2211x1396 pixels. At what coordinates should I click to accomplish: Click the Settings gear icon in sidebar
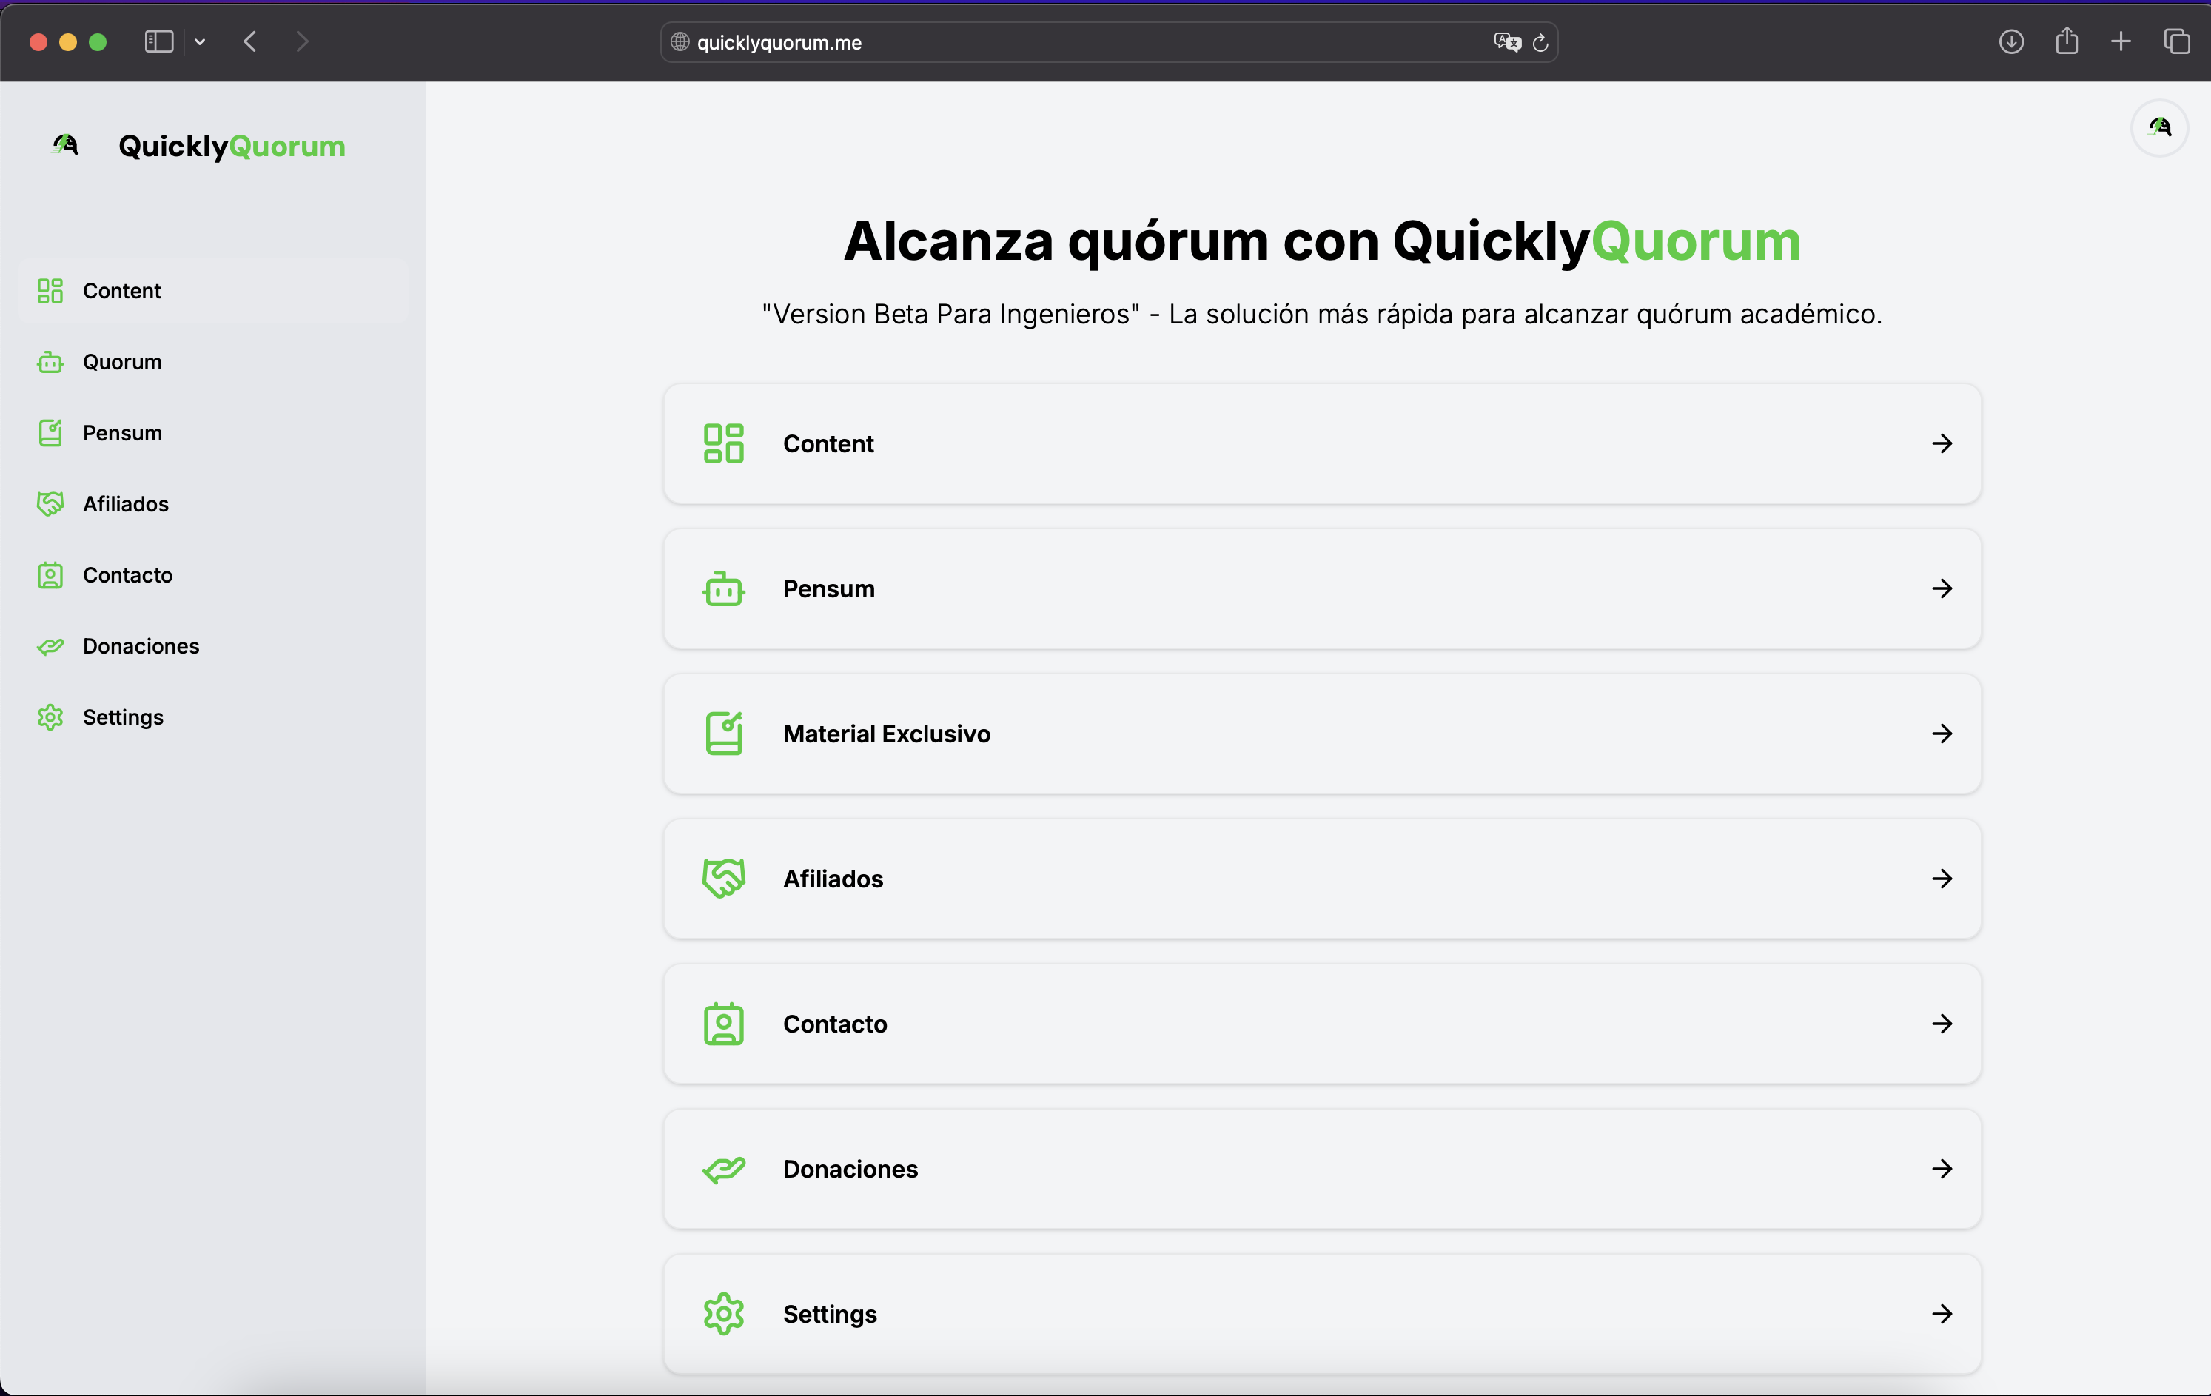[x=50, y=717]
